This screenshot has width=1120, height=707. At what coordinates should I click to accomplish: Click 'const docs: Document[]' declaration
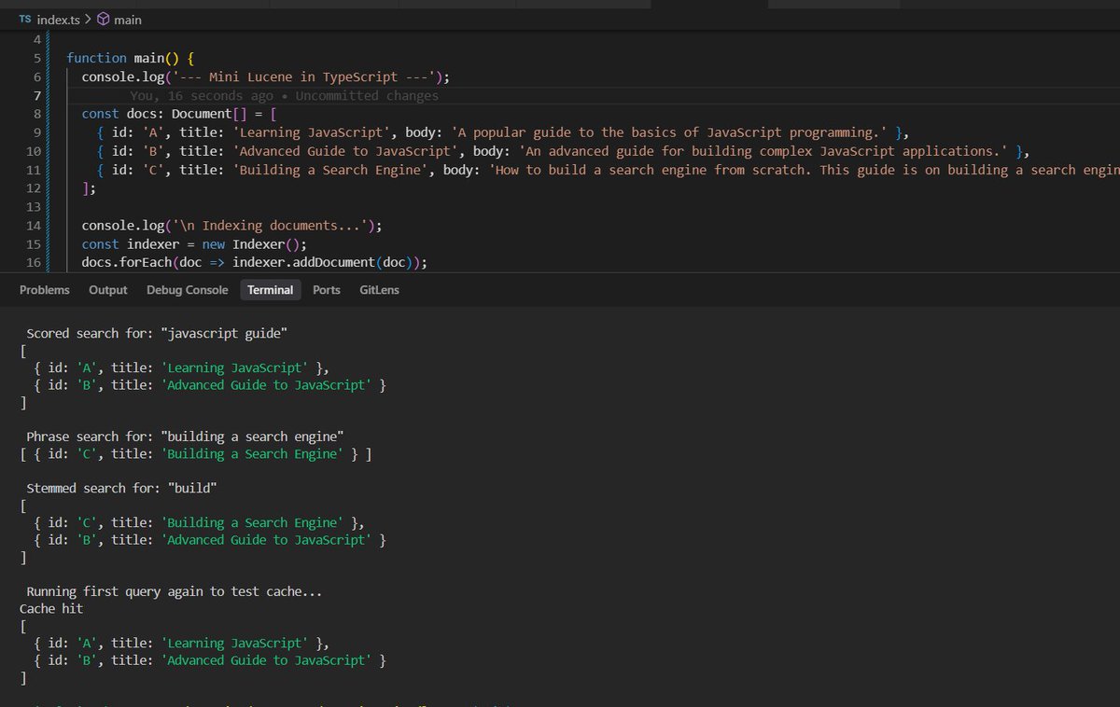tap(166, 114)
